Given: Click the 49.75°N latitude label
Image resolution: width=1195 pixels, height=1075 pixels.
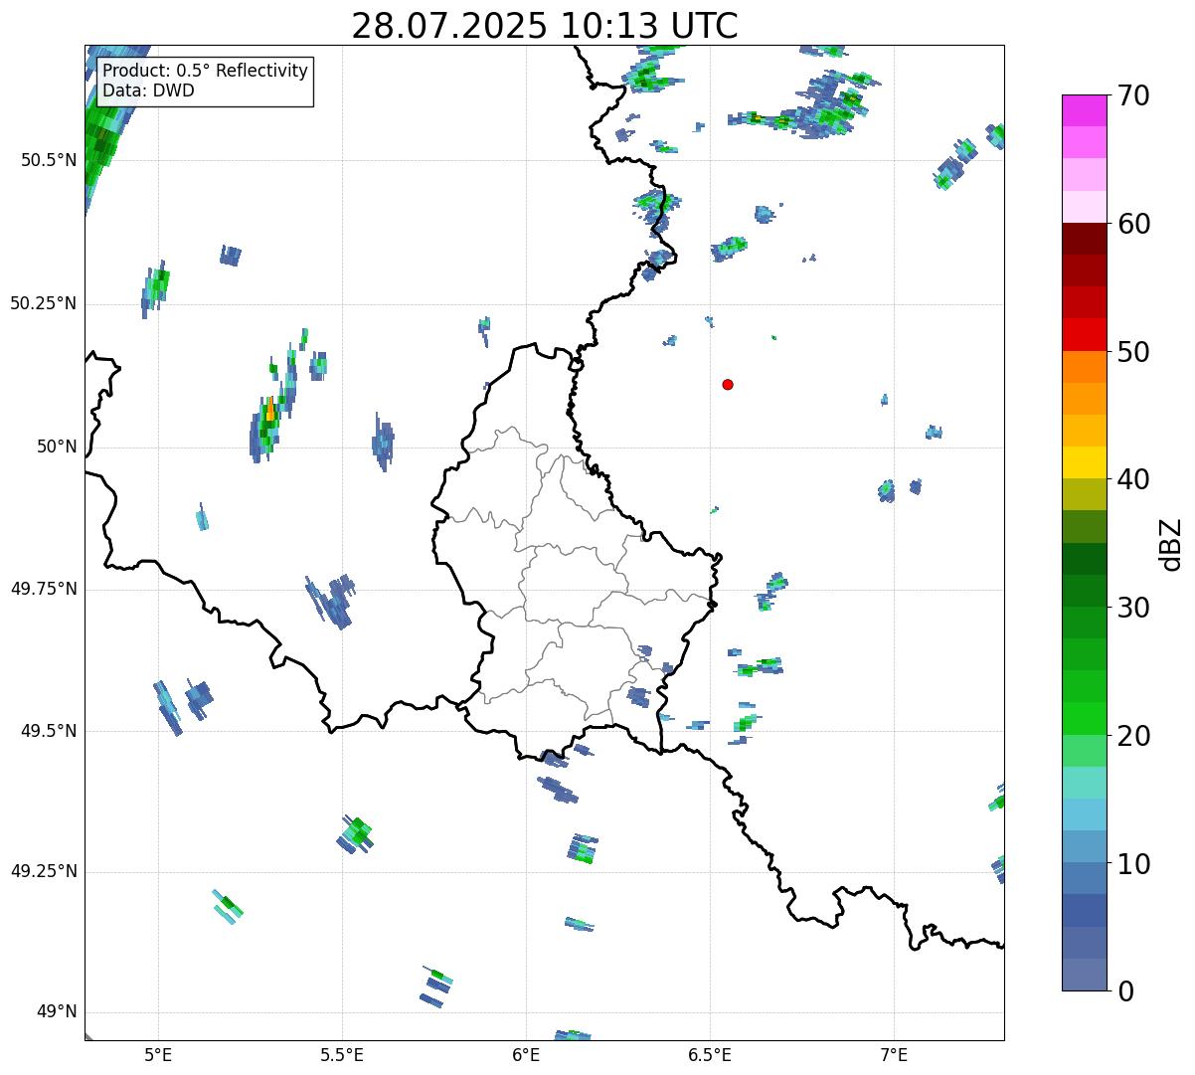Looking at the screenshot, I should (44, 589).
